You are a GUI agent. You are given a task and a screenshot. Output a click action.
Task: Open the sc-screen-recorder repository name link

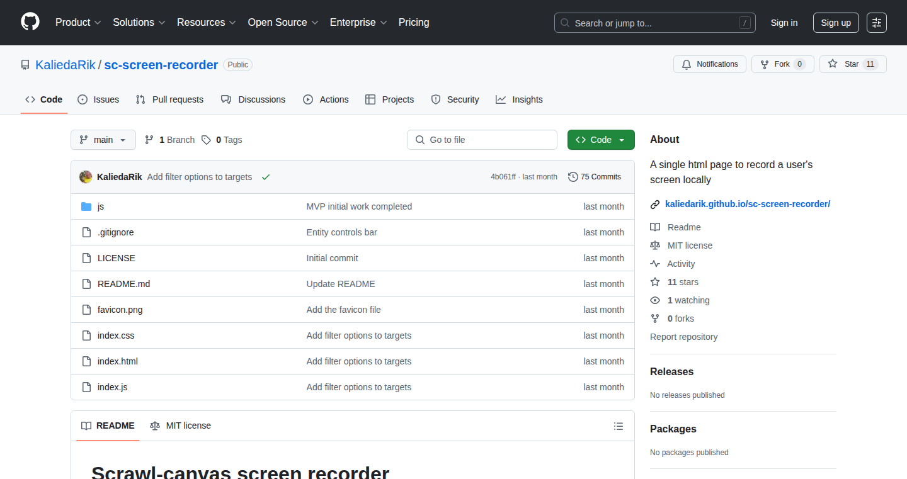tap(161, 65)
